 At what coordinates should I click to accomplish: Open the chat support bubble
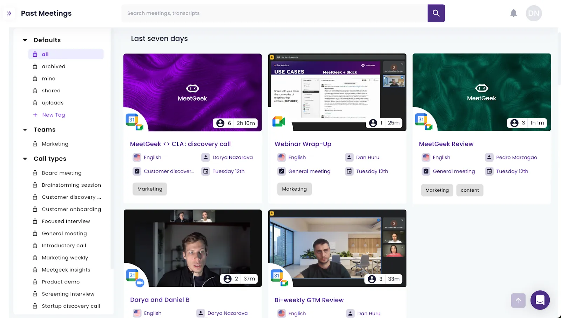(540, 300)
